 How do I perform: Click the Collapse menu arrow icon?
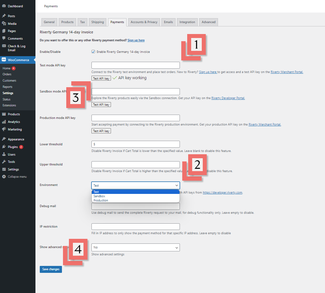[4, 177]
